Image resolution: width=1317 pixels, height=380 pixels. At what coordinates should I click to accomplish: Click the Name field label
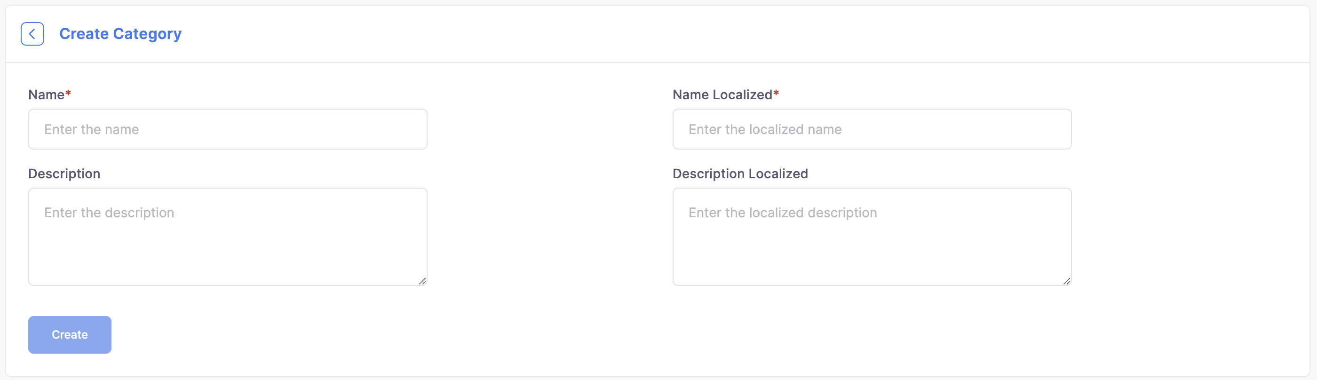pos(47,95)
